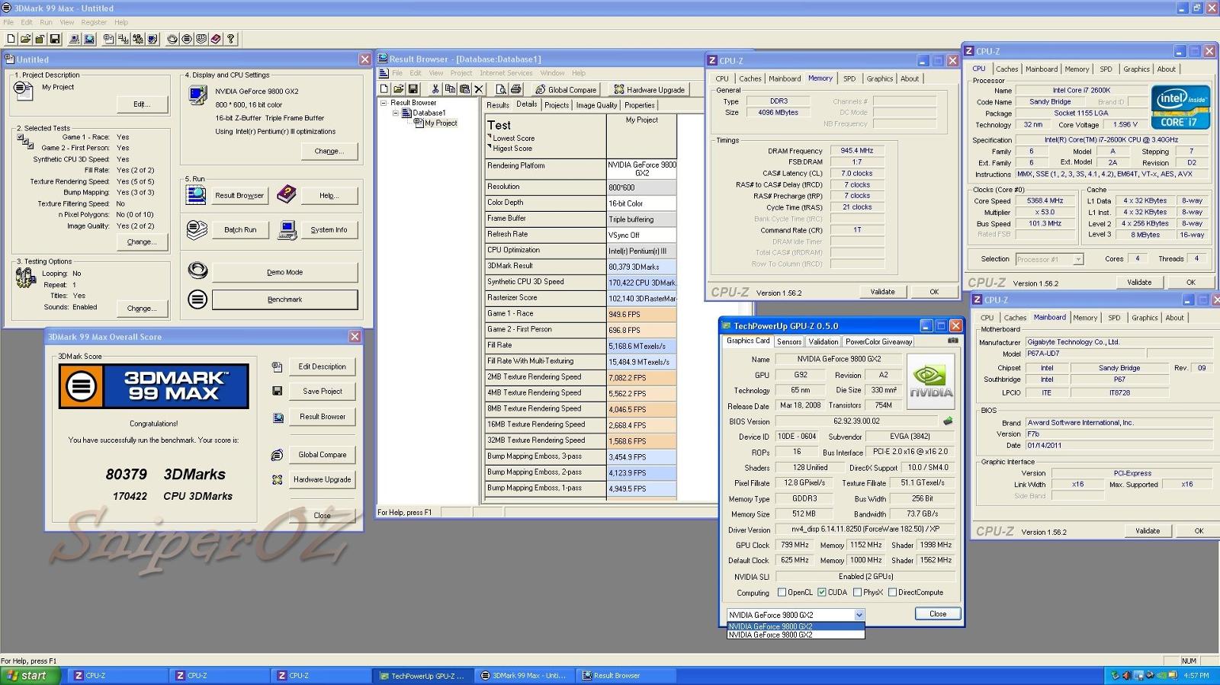Open the Processor #1 selection dropdown in CPU-Z
The width and height of the screenshot is (1220, 685).
(x=1078, y=259)
